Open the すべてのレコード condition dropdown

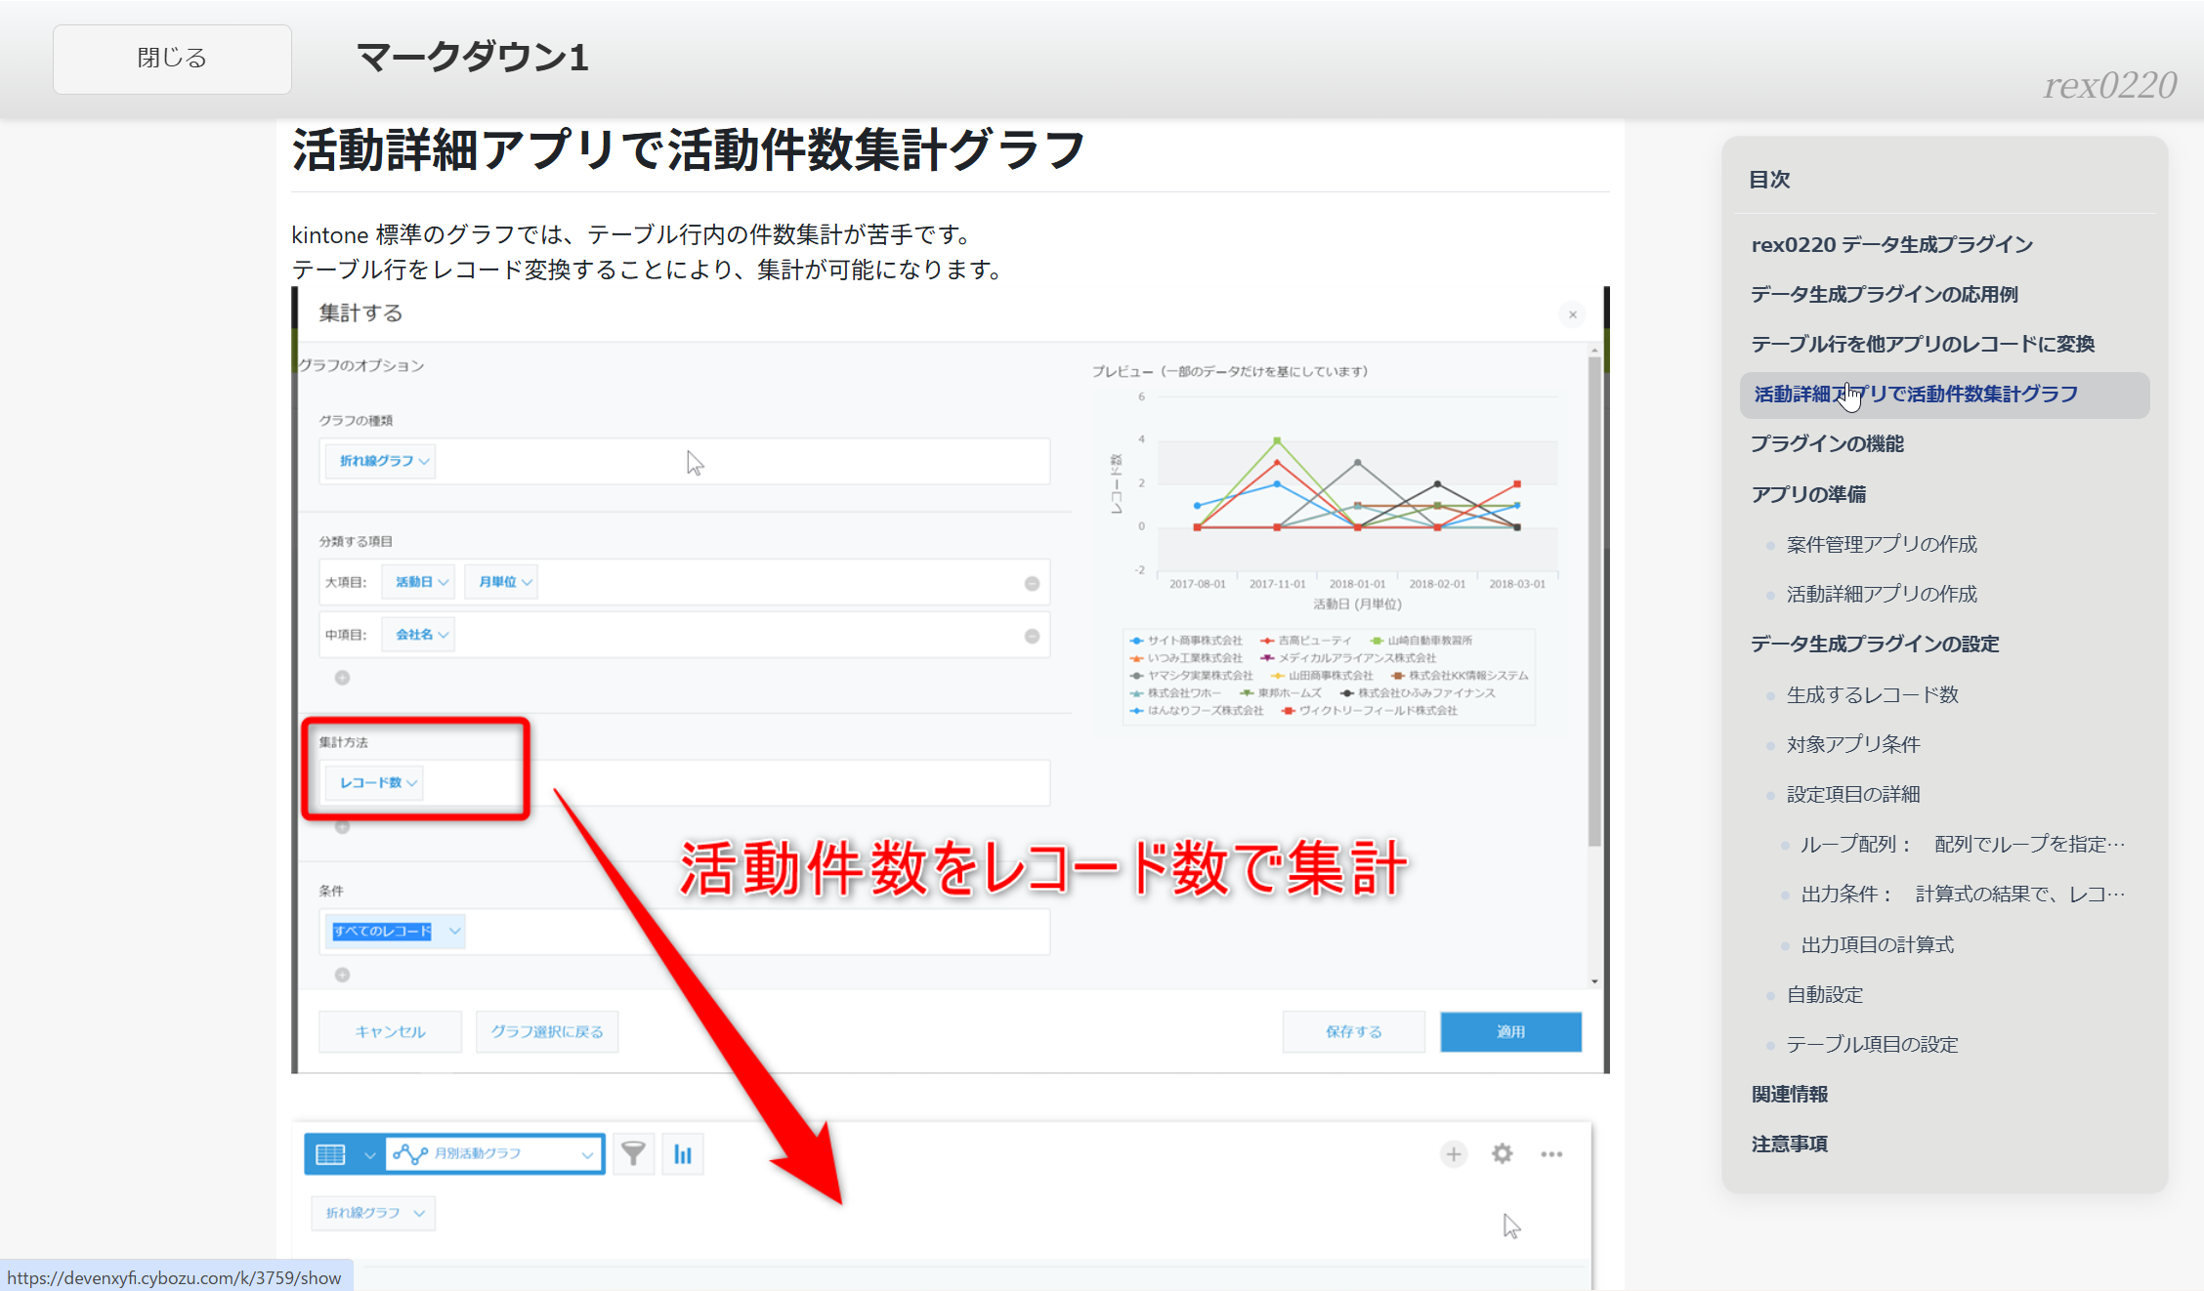(x=395, y=931)
